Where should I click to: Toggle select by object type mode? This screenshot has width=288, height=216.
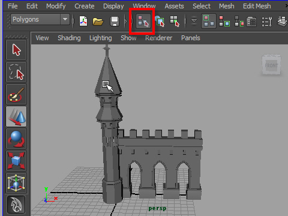[x=160, y=21]
